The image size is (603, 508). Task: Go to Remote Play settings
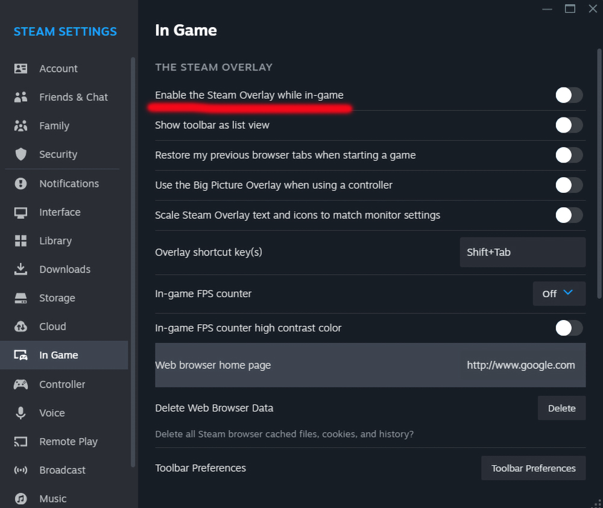point(68,442)
